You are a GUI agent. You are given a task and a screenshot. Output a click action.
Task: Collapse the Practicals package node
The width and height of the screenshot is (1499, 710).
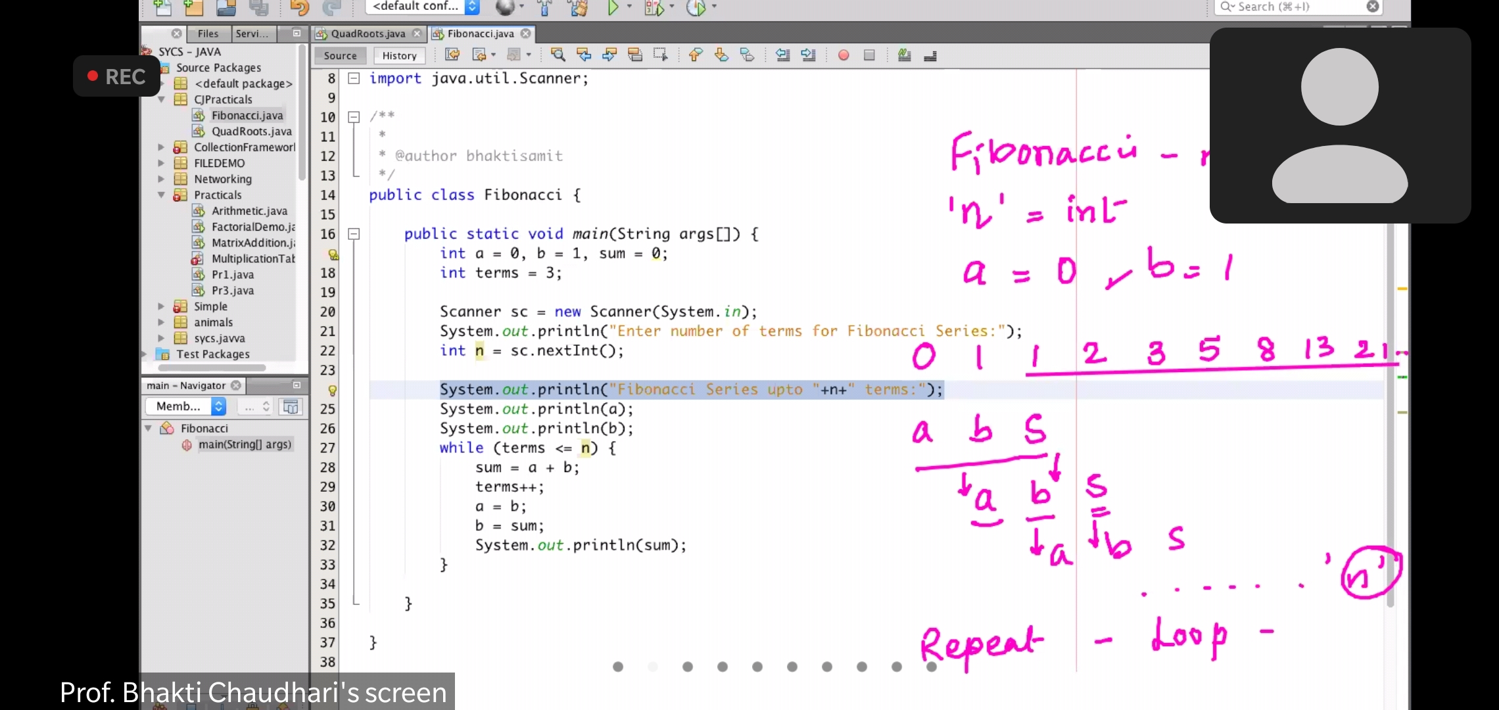161,195
